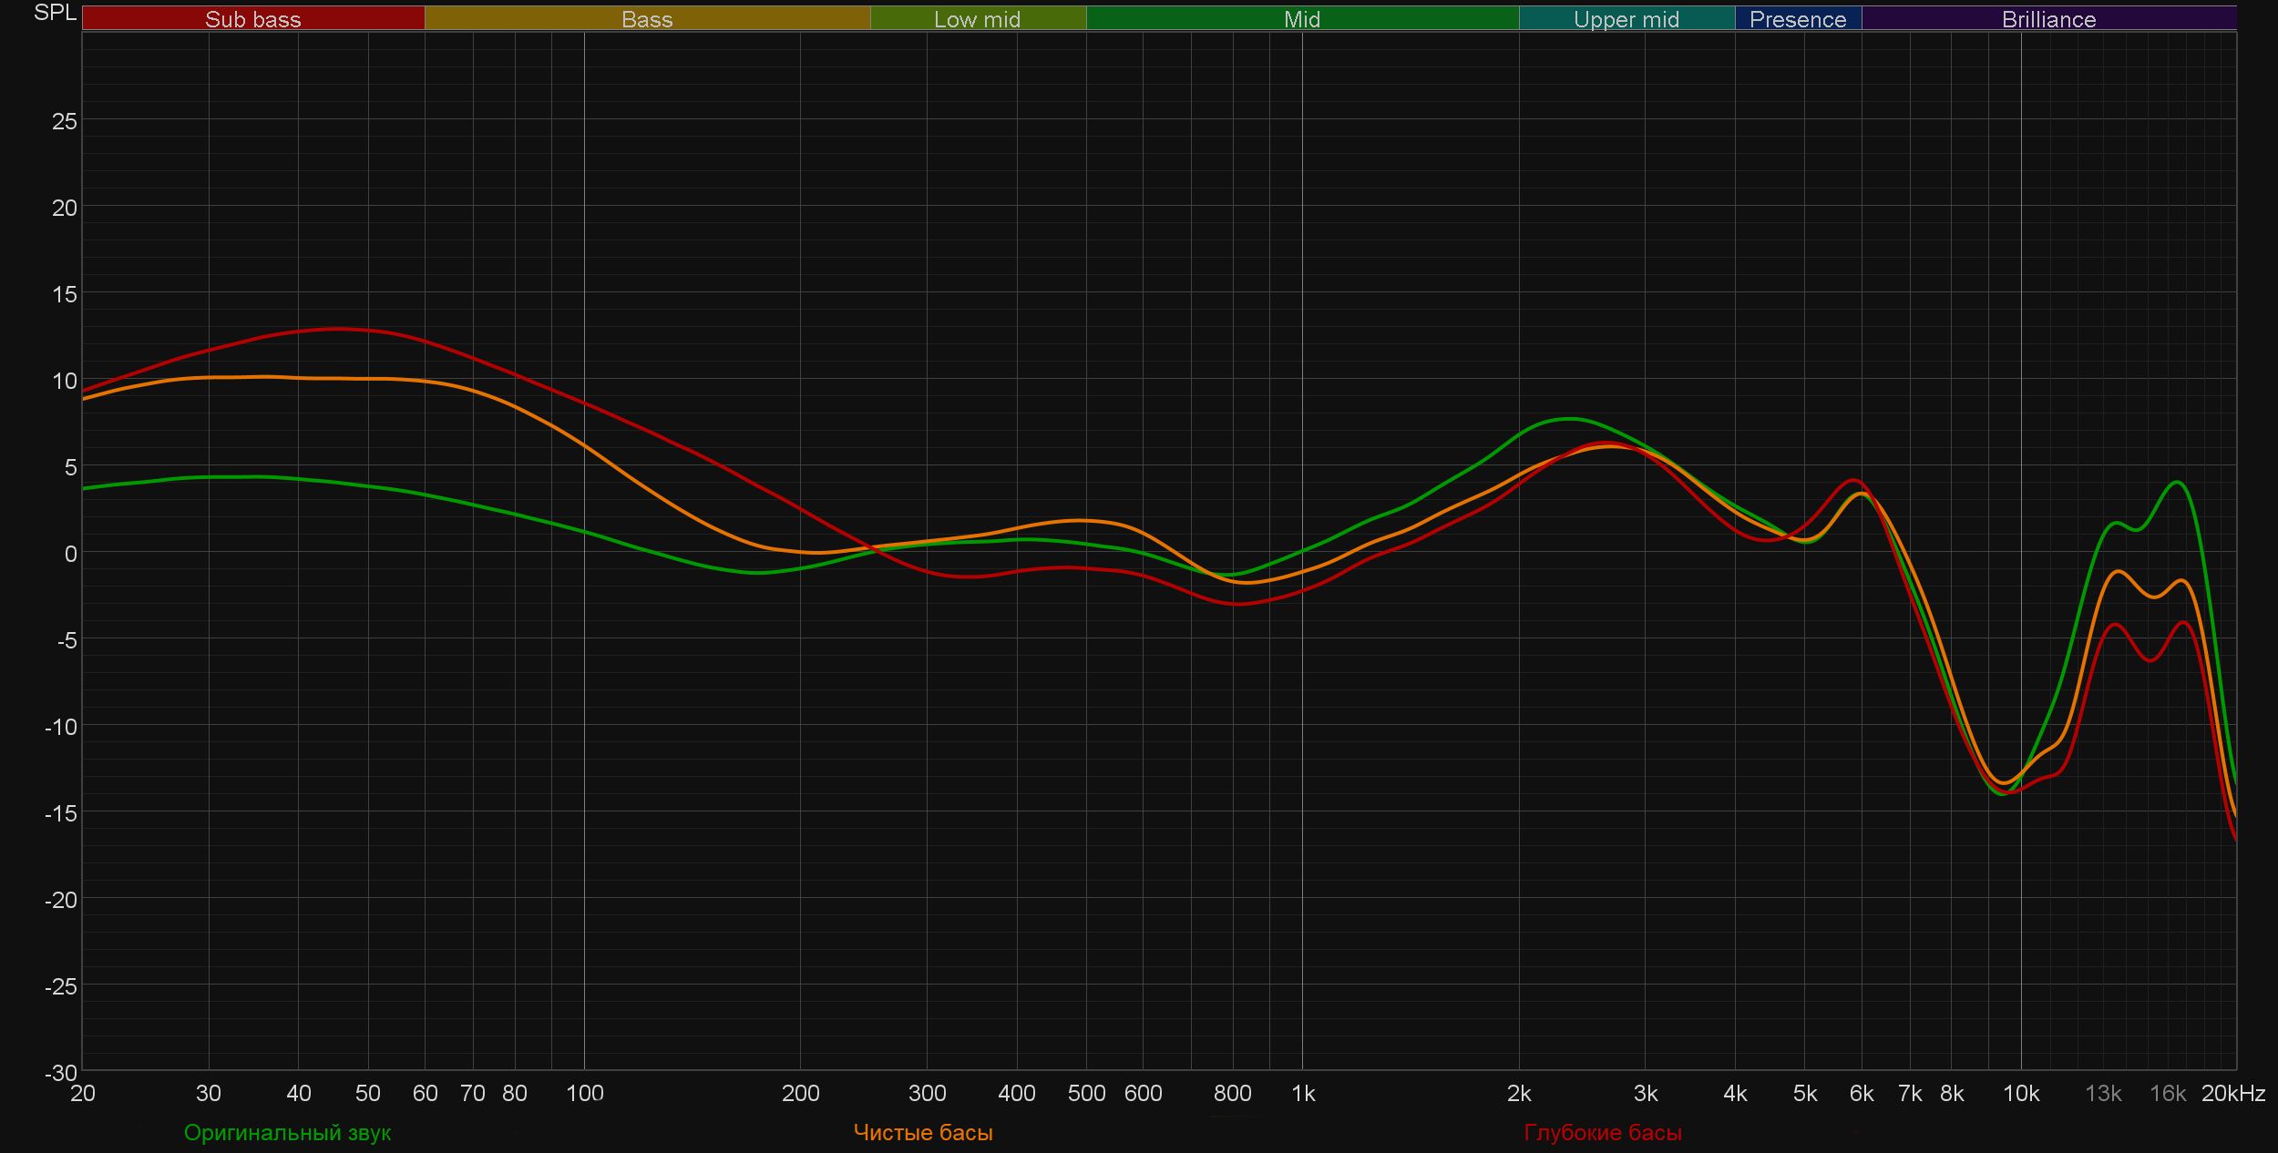Click green curve's peak near 16k
The width and height of the screenshot is (2278, 1153).
tap(2177, 482)
